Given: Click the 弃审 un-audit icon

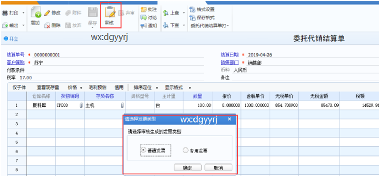Looking at the screenshot, I should click(121, 13).
